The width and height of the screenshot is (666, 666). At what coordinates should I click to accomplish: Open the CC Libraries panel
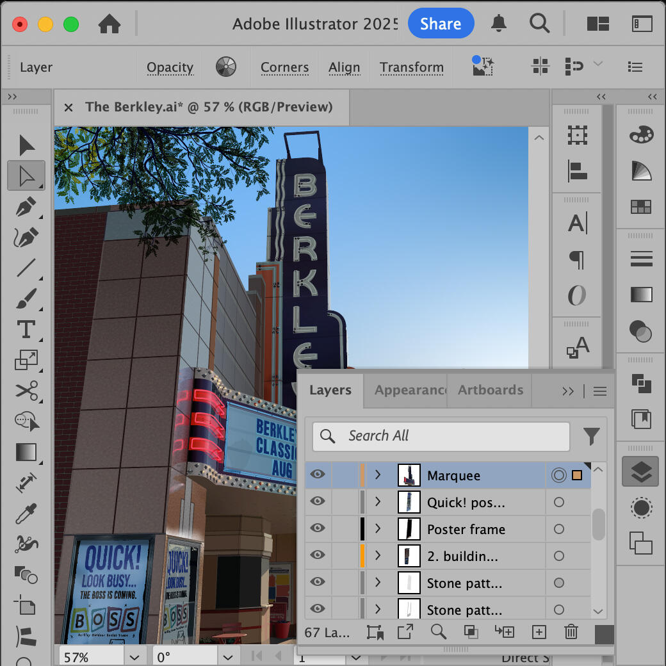click(640, 419)
